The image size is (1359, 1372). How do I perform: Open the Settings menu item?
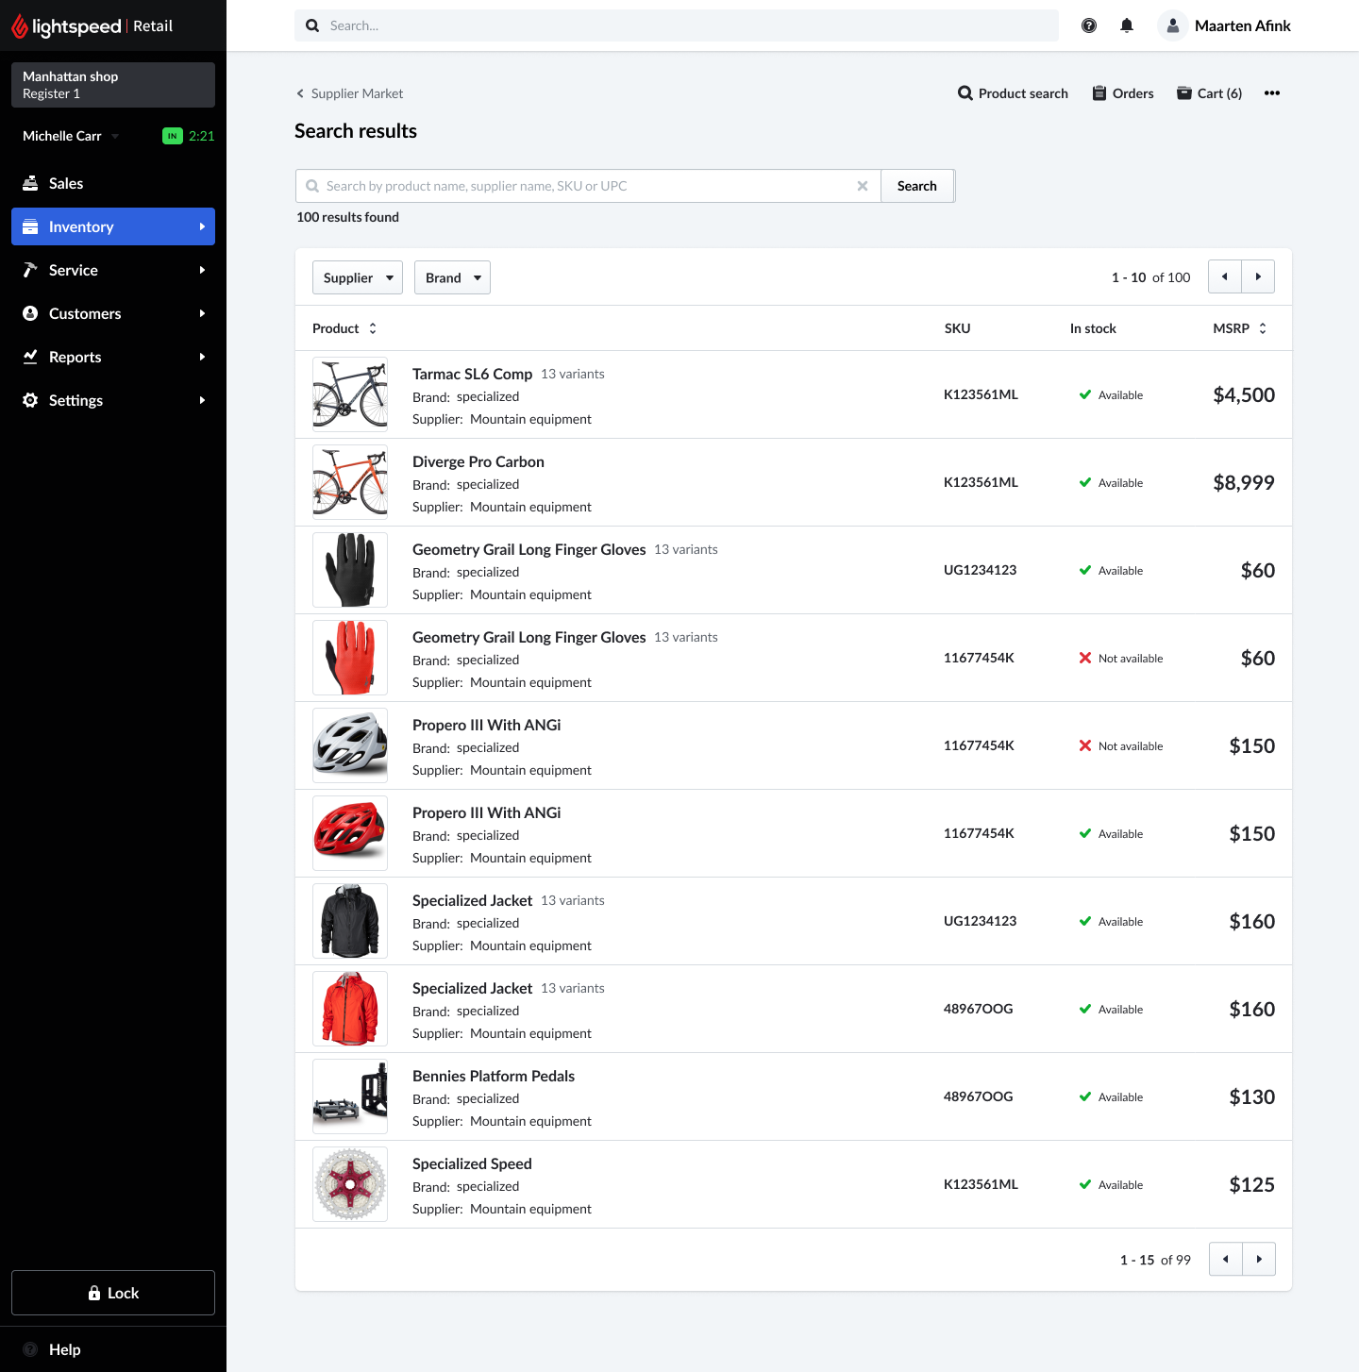click(113, 400)
